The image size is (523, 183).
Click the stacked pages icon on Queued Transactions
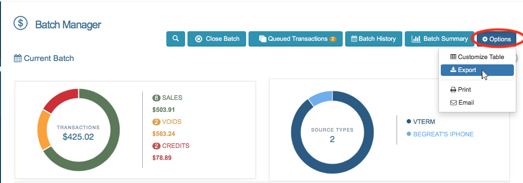point(263,39)
